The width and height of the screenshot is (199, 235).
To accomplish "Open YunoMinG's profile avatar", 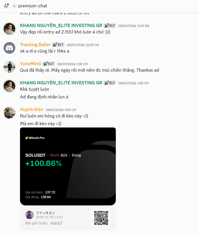I will tap(9, 67).
